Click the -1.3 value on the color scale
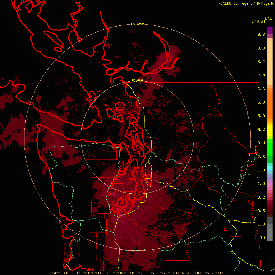 coord(260,224)
